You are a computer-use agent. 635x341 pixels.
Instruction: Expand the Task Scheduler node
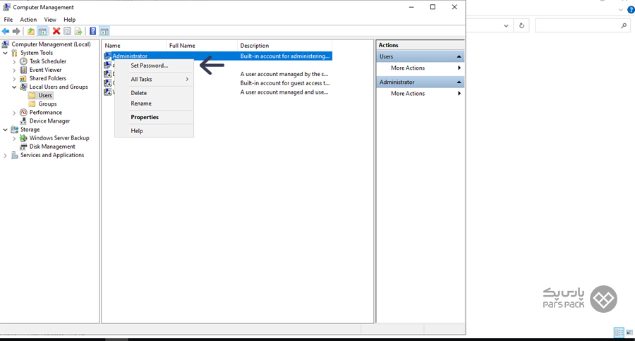[x=14, y=61]
